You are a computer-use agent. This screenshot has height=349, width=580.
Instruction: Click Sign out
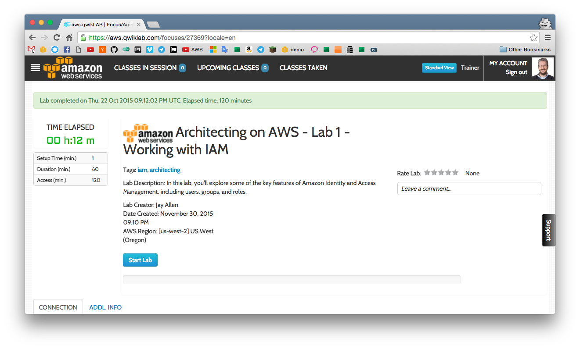point(516,72)
